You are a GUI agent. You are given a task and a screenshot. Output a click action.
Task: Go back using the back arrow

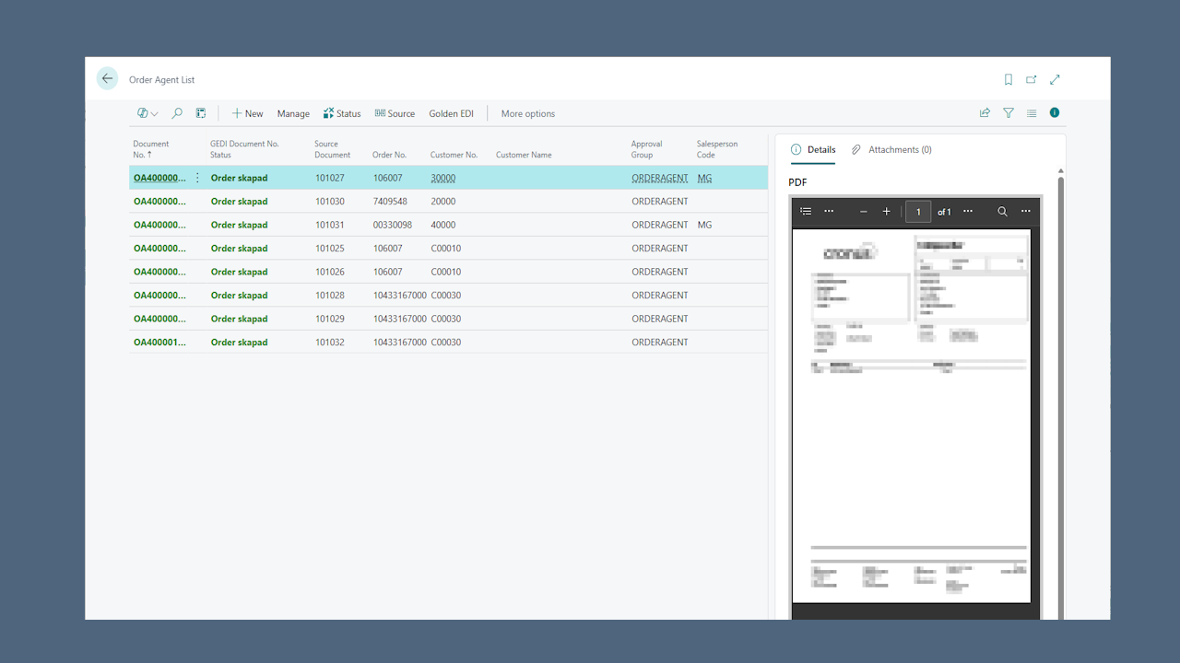pyautogui.click(x=107, y=79)
